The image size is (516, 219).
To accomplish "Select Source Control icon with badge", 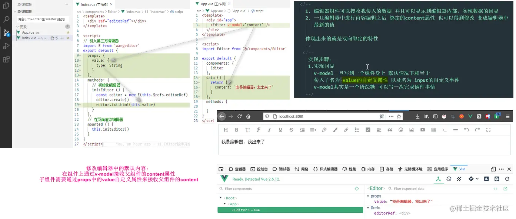I will (6, 32).
